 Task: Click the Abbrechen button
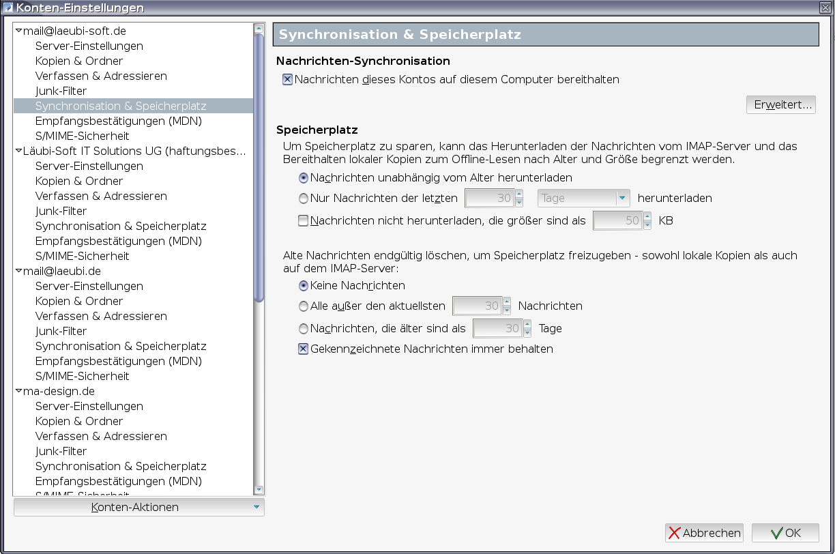pyautogui.click(x=705, y=533)
